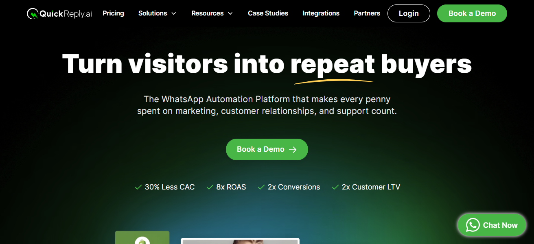Screen dimensions: 534x244
Task: Click the Login button
Action: [x=409, y=13]
